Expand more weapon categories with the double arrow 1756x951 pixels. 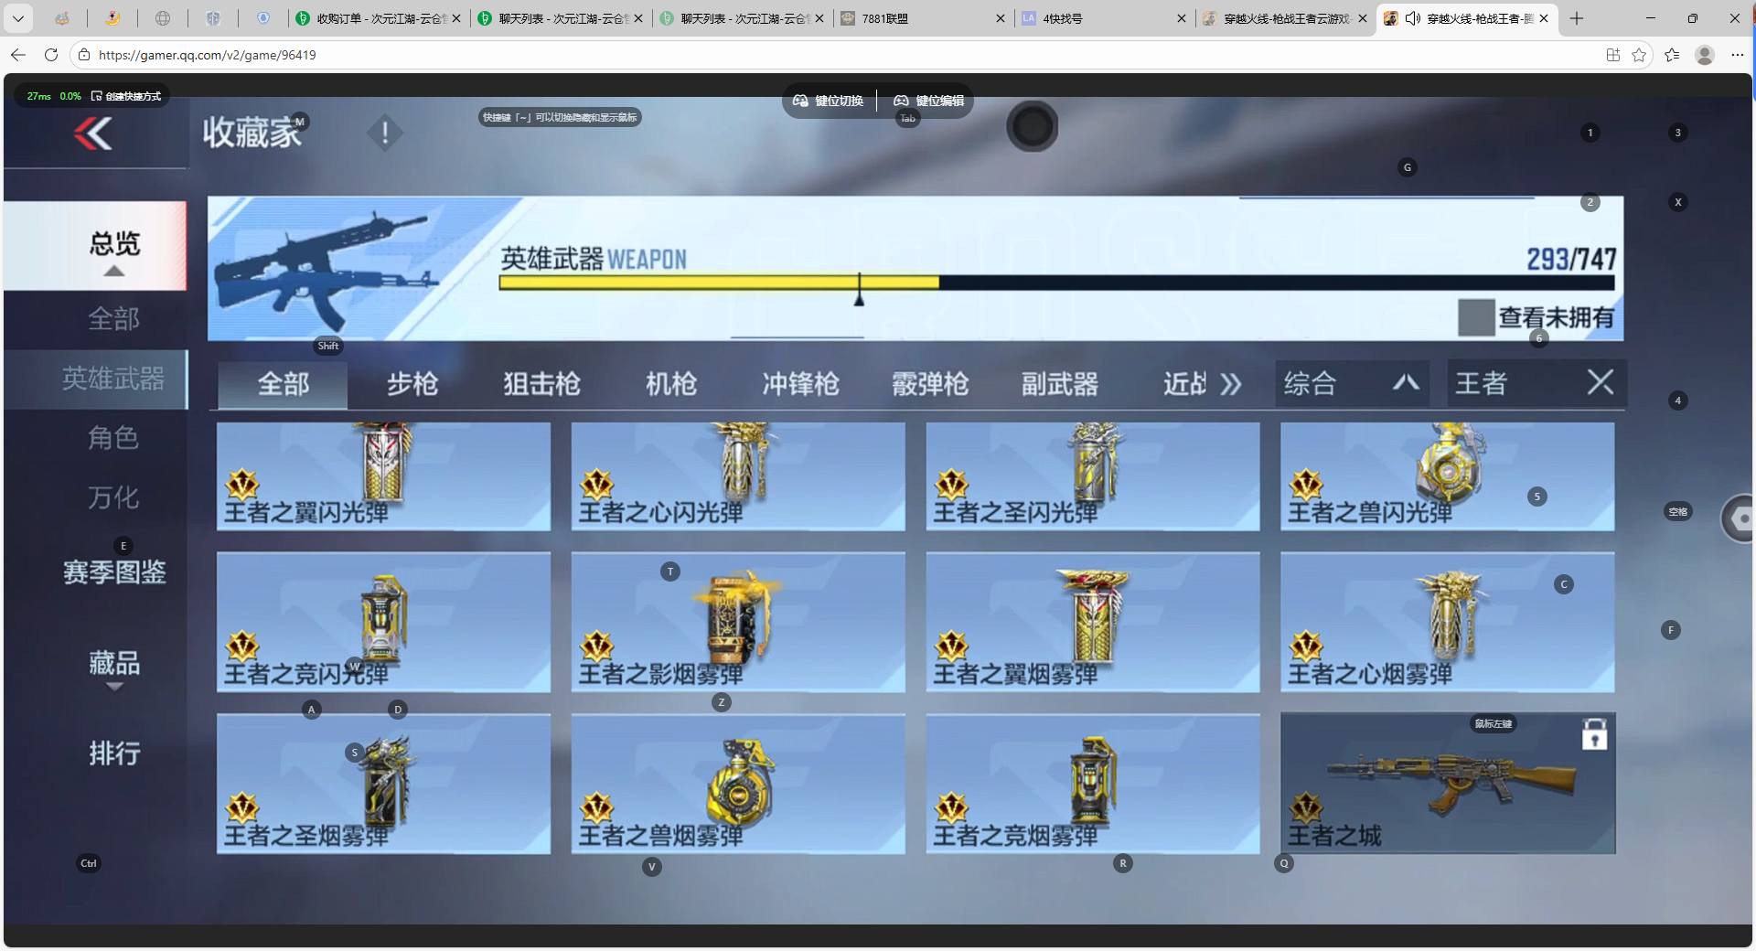point(1230,384)
